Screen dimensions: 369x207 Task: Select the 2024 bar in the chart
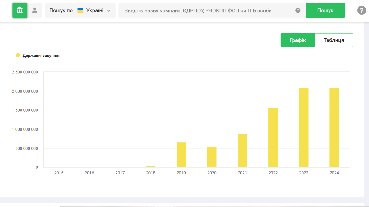(334, 128)
